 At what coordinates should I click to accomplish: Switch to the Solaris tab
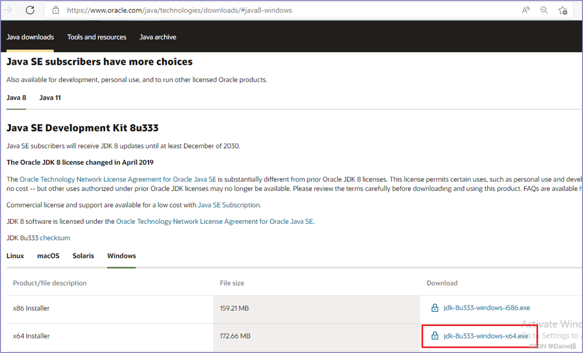point(83,256)
